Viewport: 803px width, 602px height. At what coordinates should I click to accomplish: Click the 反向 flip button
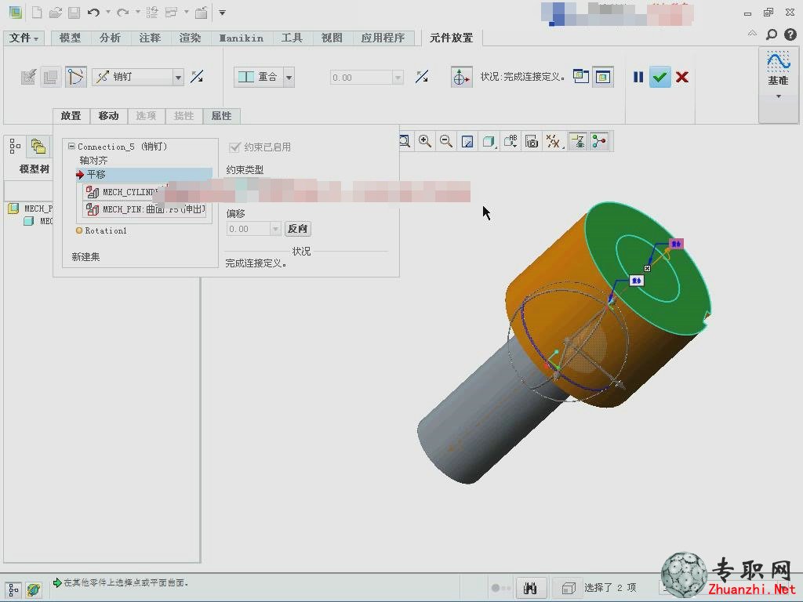(x=297, y=229)
